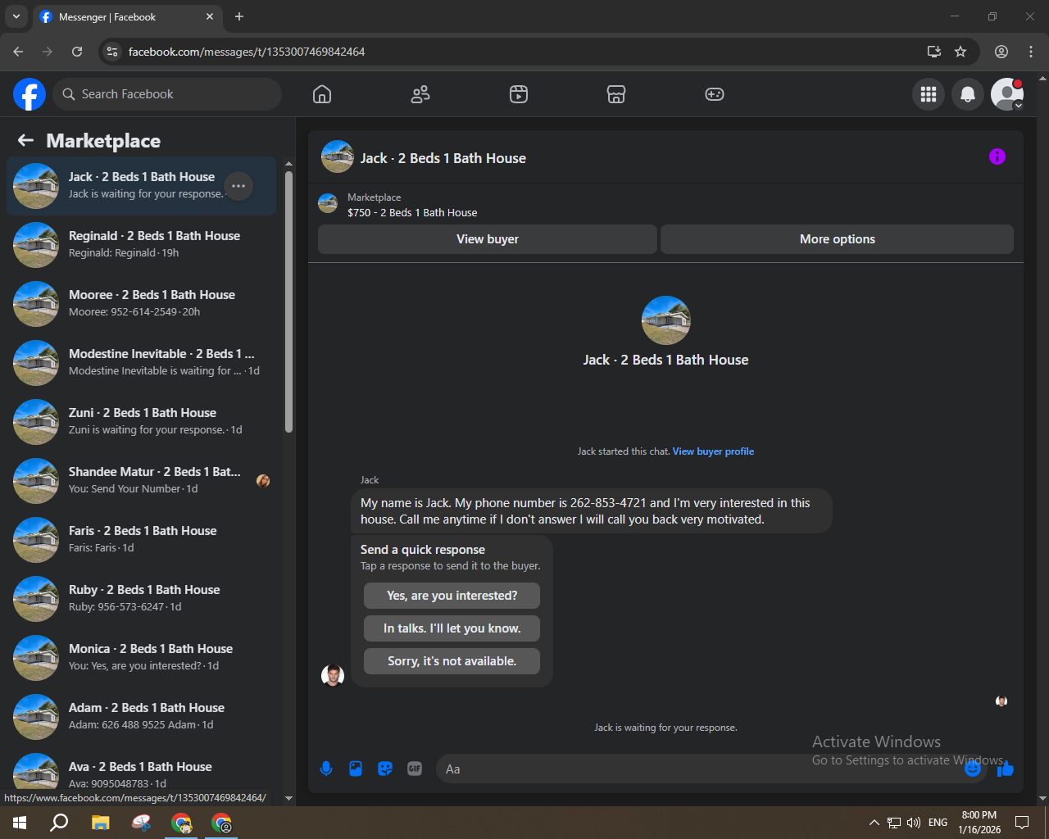Open File Explorer from the taskbar
The width and height of the screenshot is (1049, 839).
(100, 823)
